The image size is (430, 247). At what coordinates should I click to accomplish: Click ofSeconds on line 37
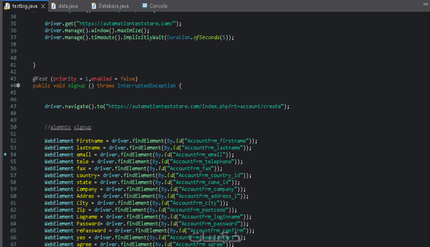click(x=206, y=37)
